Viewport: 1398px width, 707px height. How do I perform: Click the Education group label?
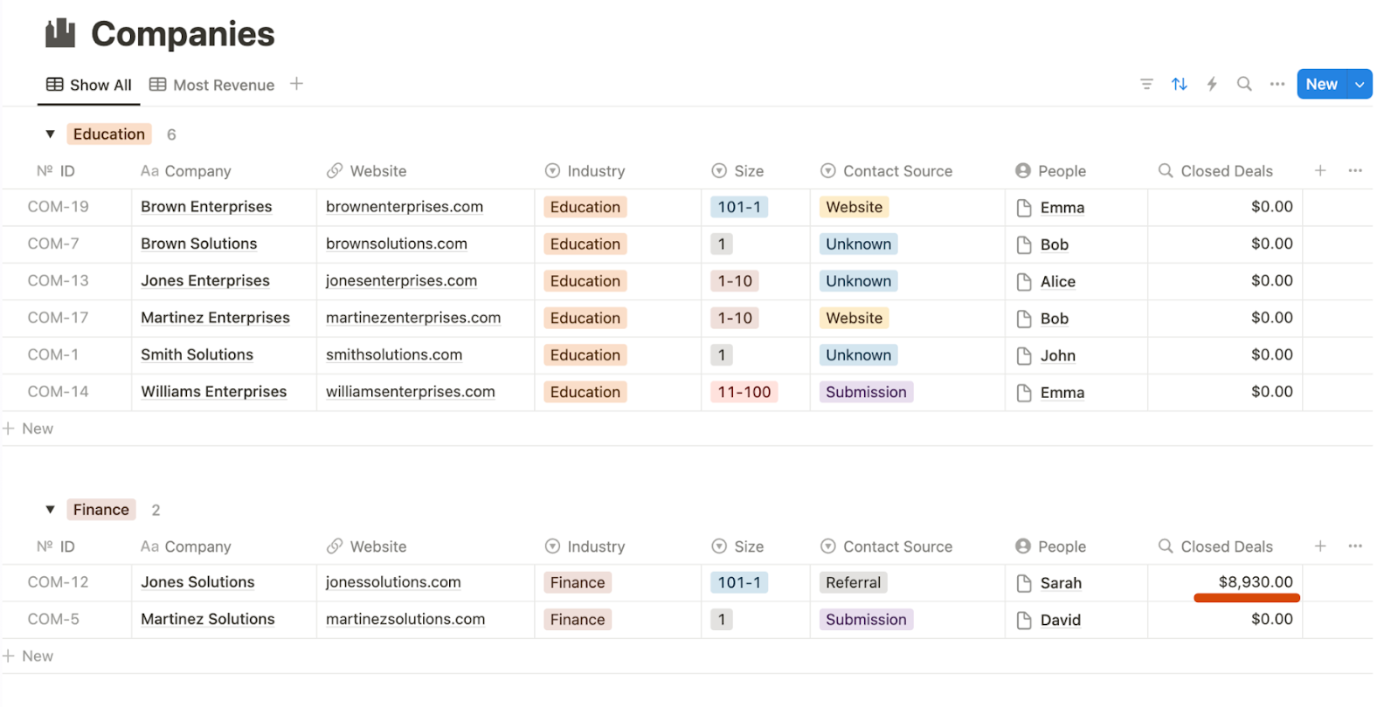click(109, 134)
